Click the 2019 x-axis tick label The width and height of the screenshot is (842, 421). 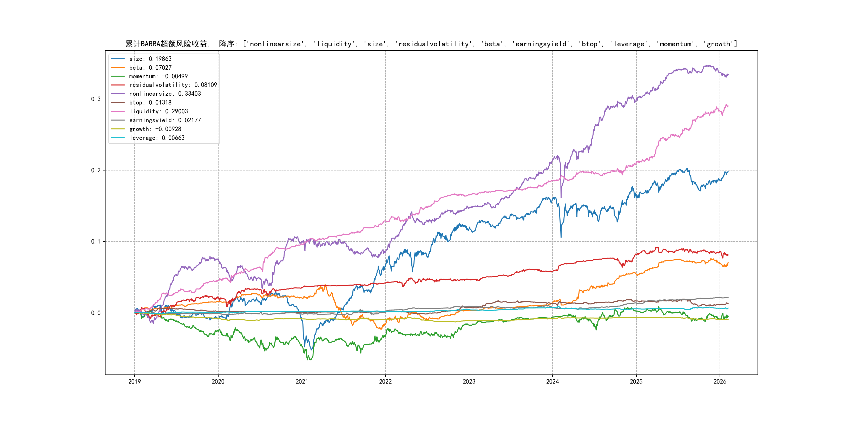point(134,381)
